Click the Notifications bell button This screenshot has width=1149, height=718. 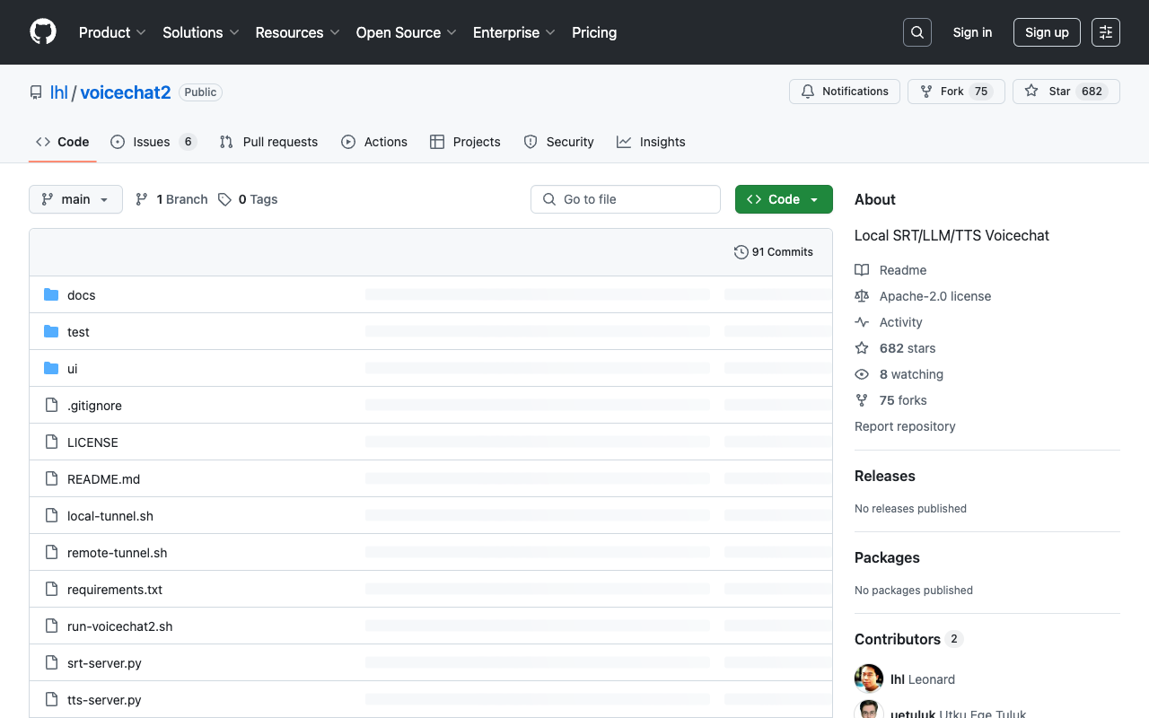845,92
